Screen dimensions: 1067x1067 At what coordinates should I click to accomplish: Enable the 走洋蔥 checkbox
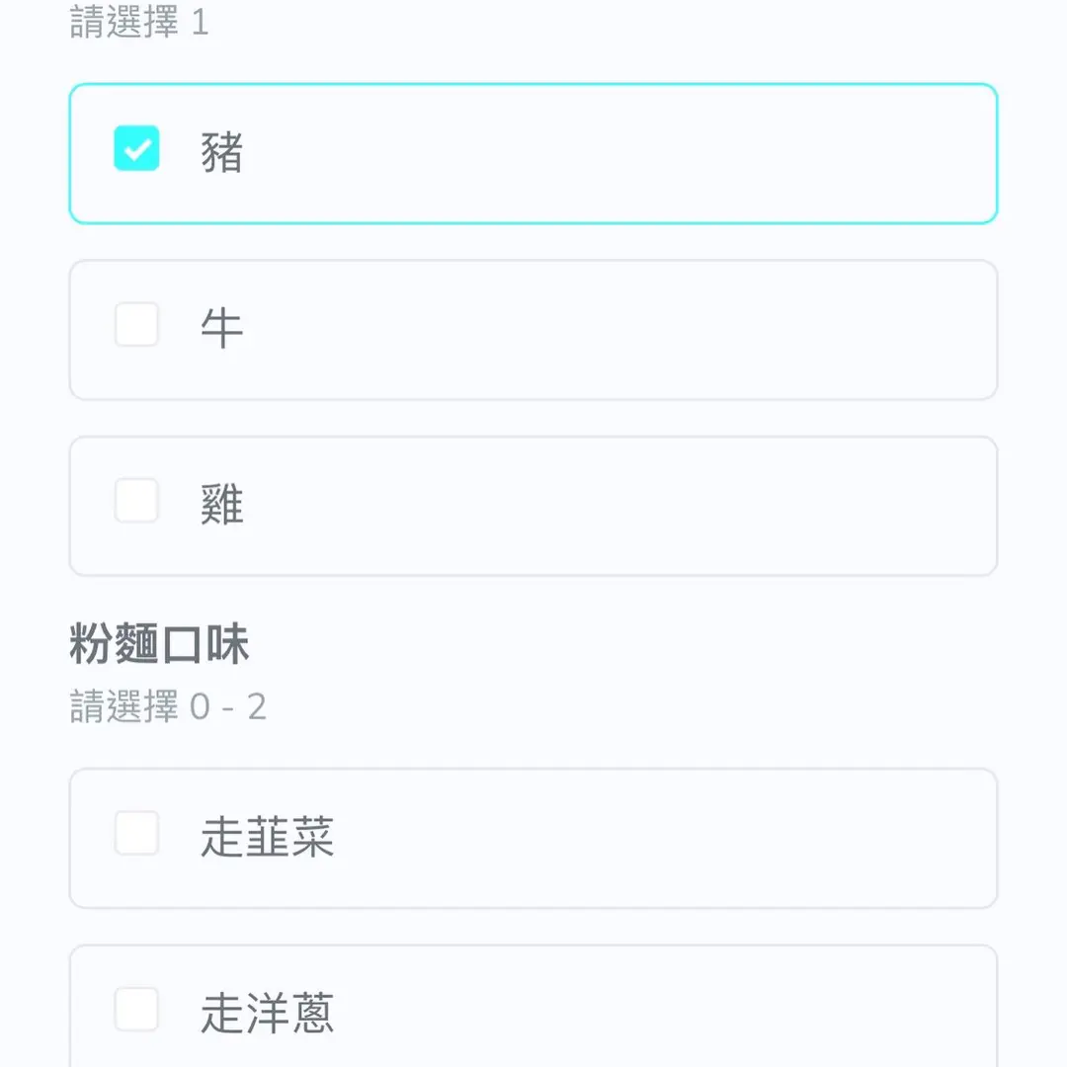(x=136, y=1009)
